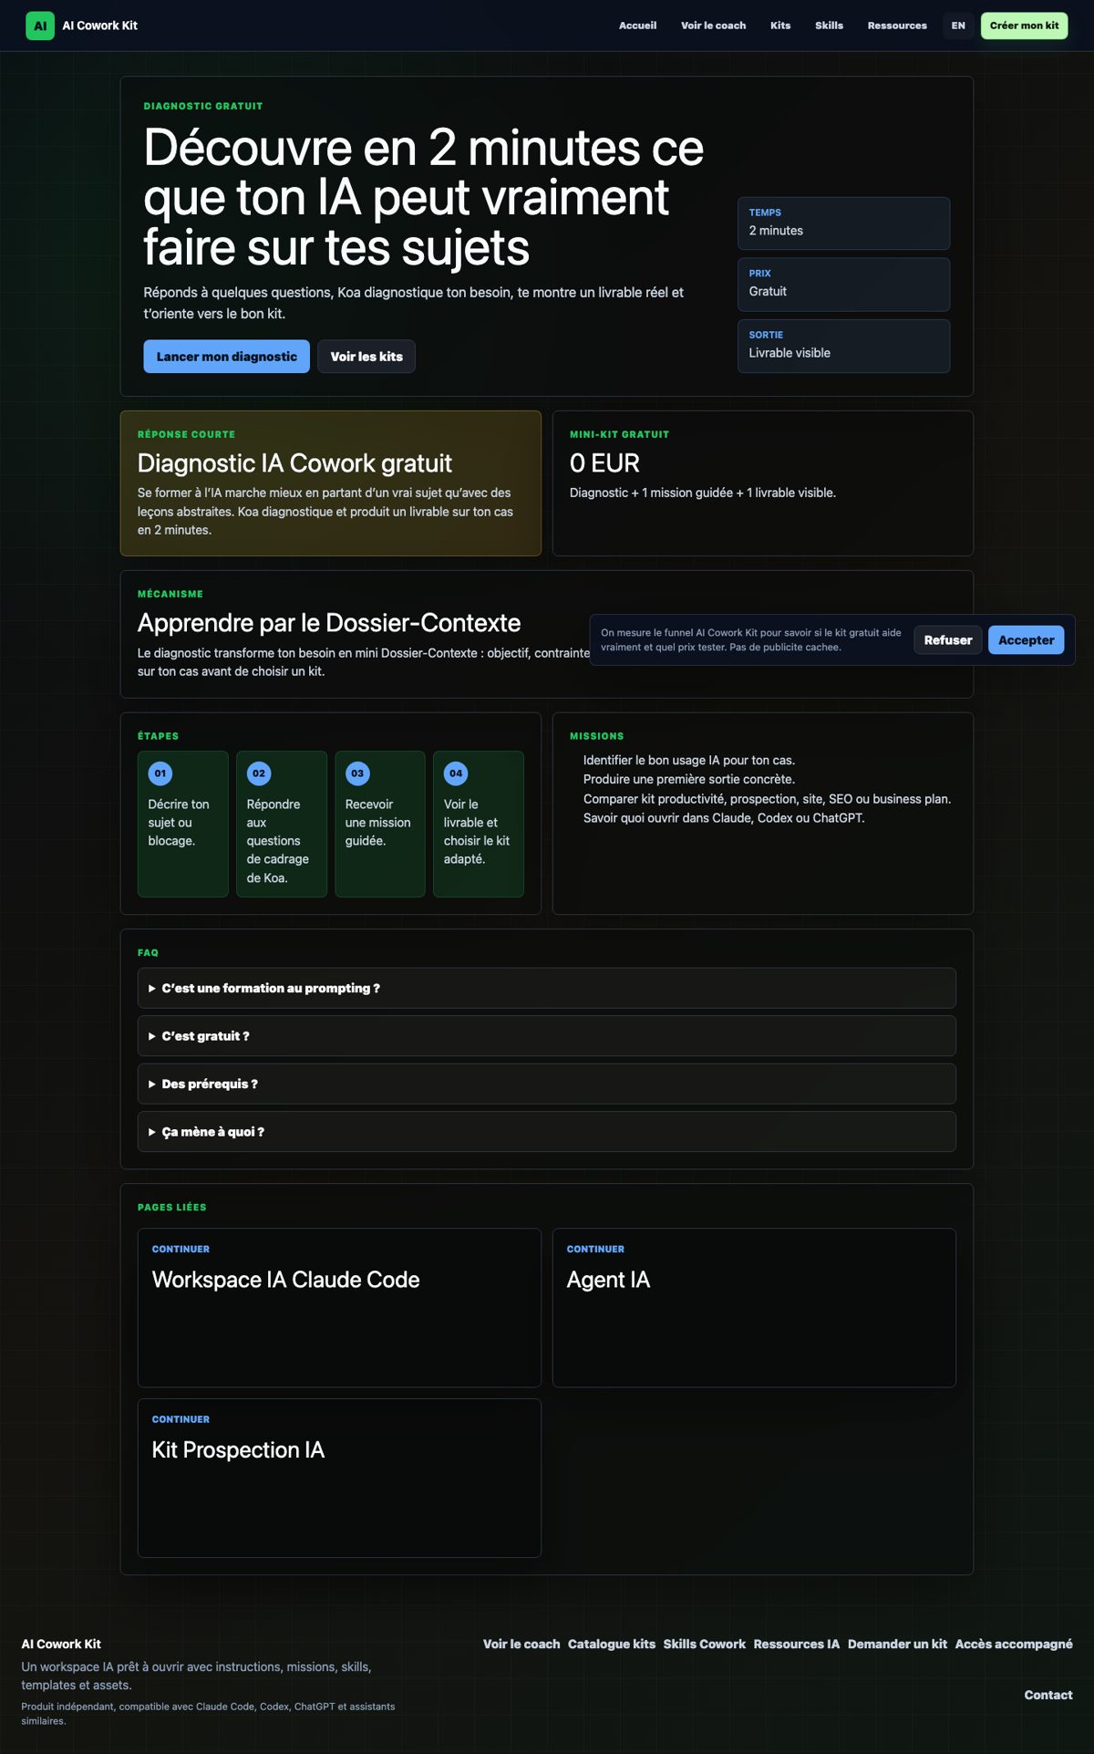The image size is (1094, 1754).
Task: Click 'Apprendre par le Dossier-Contexte' heading
Action: 329,623
